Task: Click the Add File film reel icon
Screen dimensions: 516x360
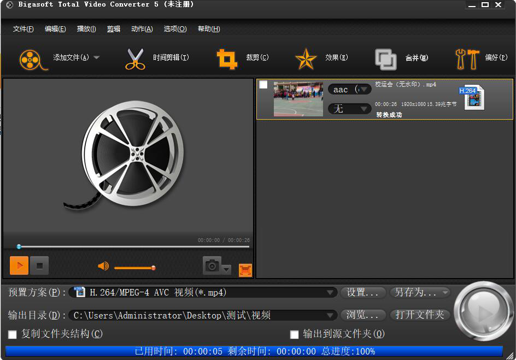Action: (31, 58)
